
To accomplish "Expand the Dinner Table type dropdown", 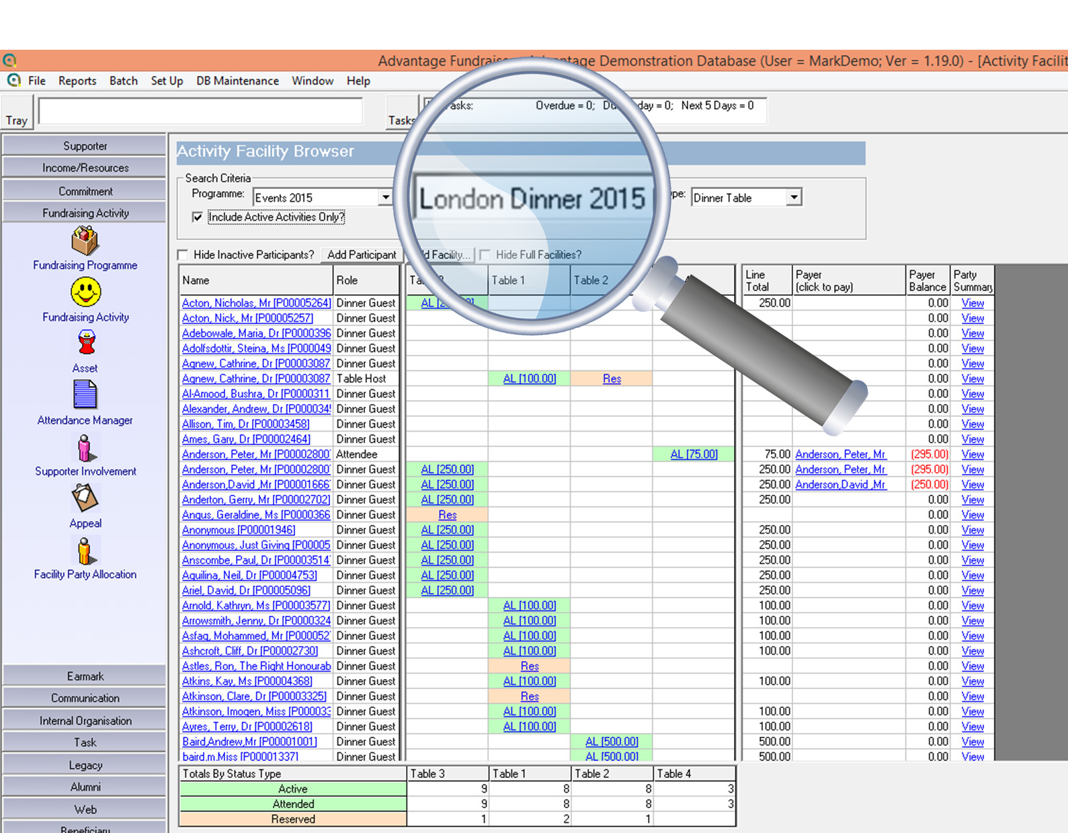I will [794, 198].
